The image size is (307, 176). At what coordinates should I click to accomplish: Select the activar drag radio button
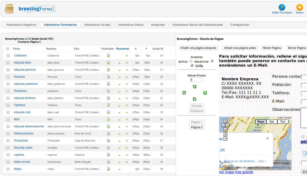point(191,61)
